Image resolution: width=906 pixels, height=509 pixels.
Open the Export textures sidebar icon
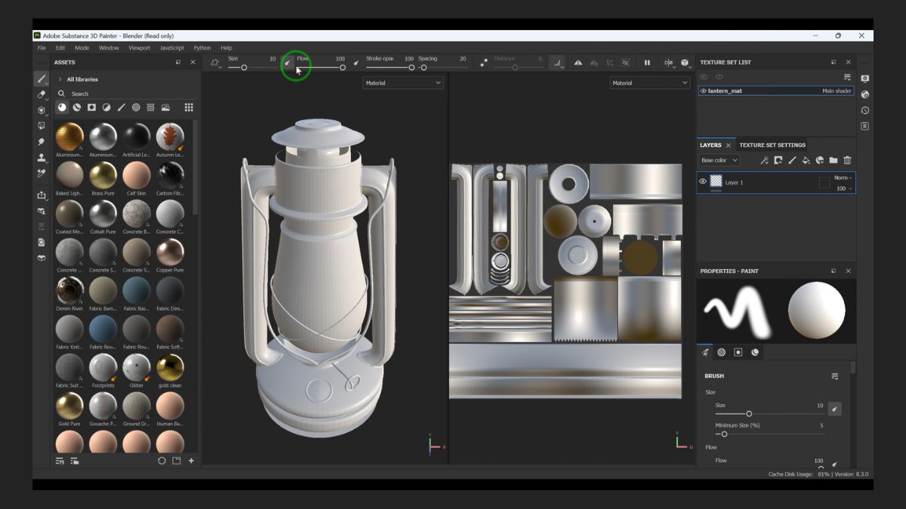coord(42,195)
